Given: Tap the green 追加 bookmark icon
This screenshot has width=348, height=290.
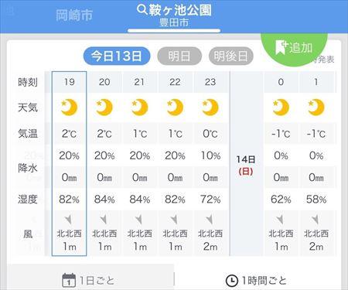Looking at the screenshot, I should pyautogui.click(x=281, y=47).
